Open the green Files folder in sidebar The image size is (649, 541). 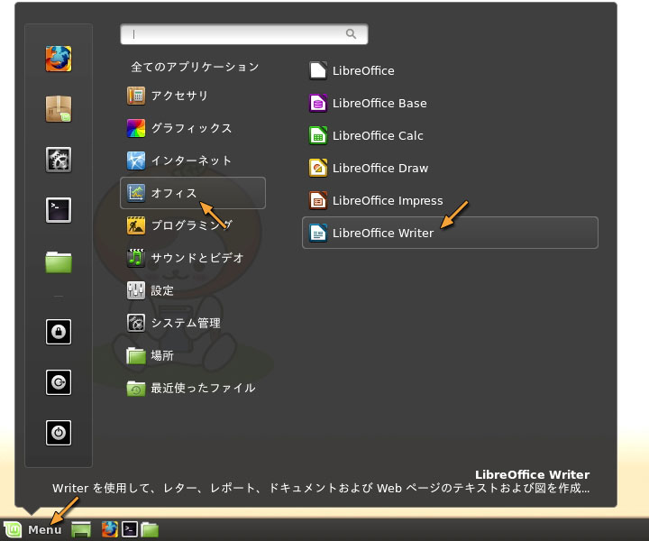(x=59, y=262)
